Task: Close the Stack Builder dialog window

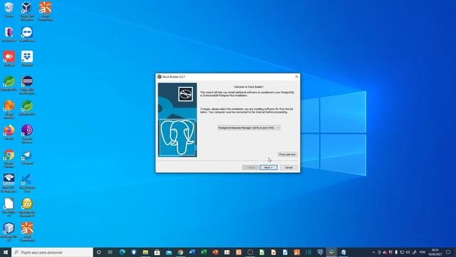Action: [x=296, y=76]
